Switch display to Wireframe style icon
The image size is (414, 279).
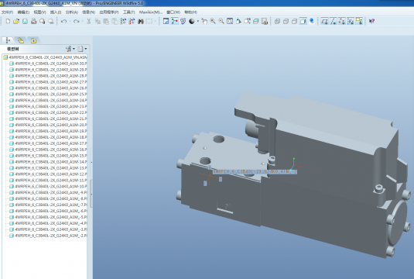pyautogui.click(x=277, y=21)
